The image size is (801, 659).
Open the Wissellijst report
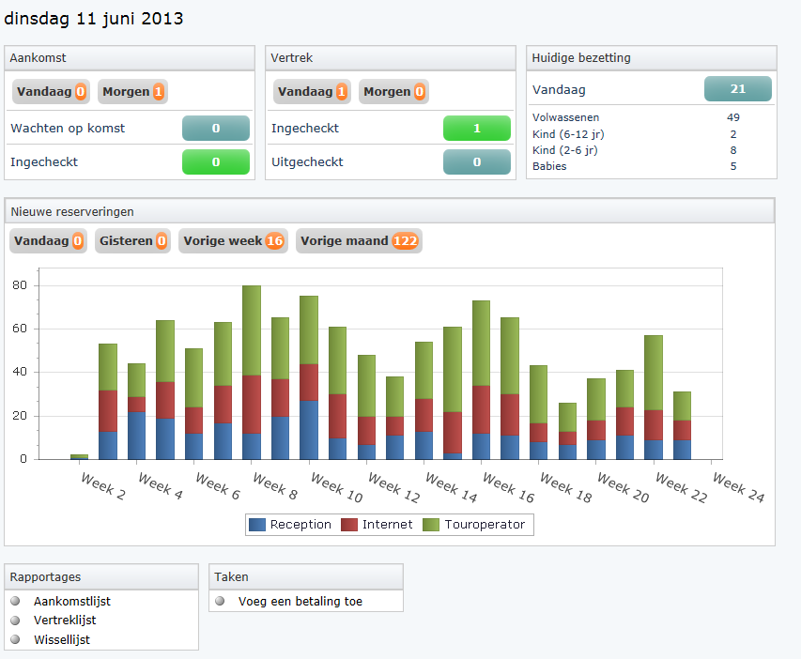(62, 639)
